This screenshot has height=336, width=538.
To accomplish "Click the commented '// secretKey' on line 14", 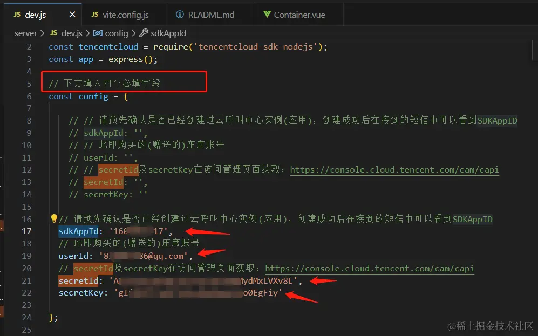I will (x=98, y=195).
